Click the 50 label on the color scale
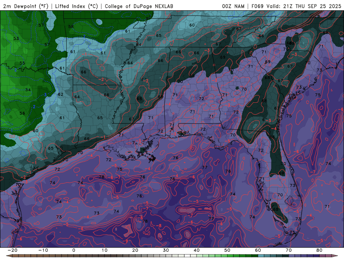Viewport: 344px width, 258px height. pyautogui.click(x=227, y=250)
